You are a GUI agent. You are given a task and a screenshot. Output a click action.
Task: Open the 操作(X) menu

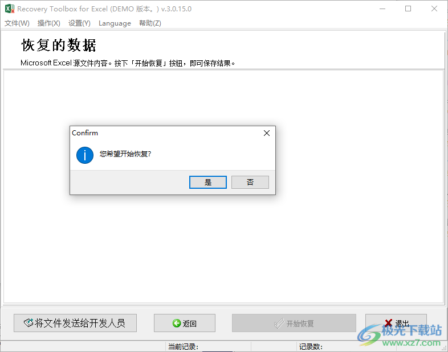(49, 23)
